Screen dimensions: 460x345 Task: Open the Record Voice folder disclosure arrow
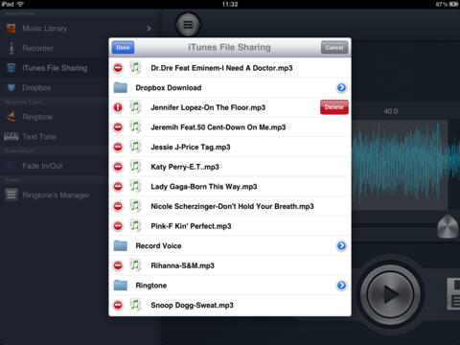click(341, 245)
